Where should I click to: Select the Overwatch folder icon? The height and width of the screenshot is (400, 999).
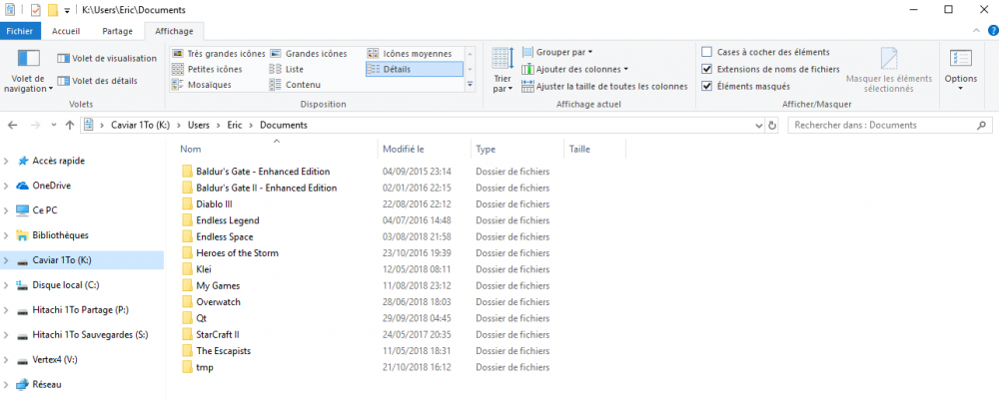187,301
